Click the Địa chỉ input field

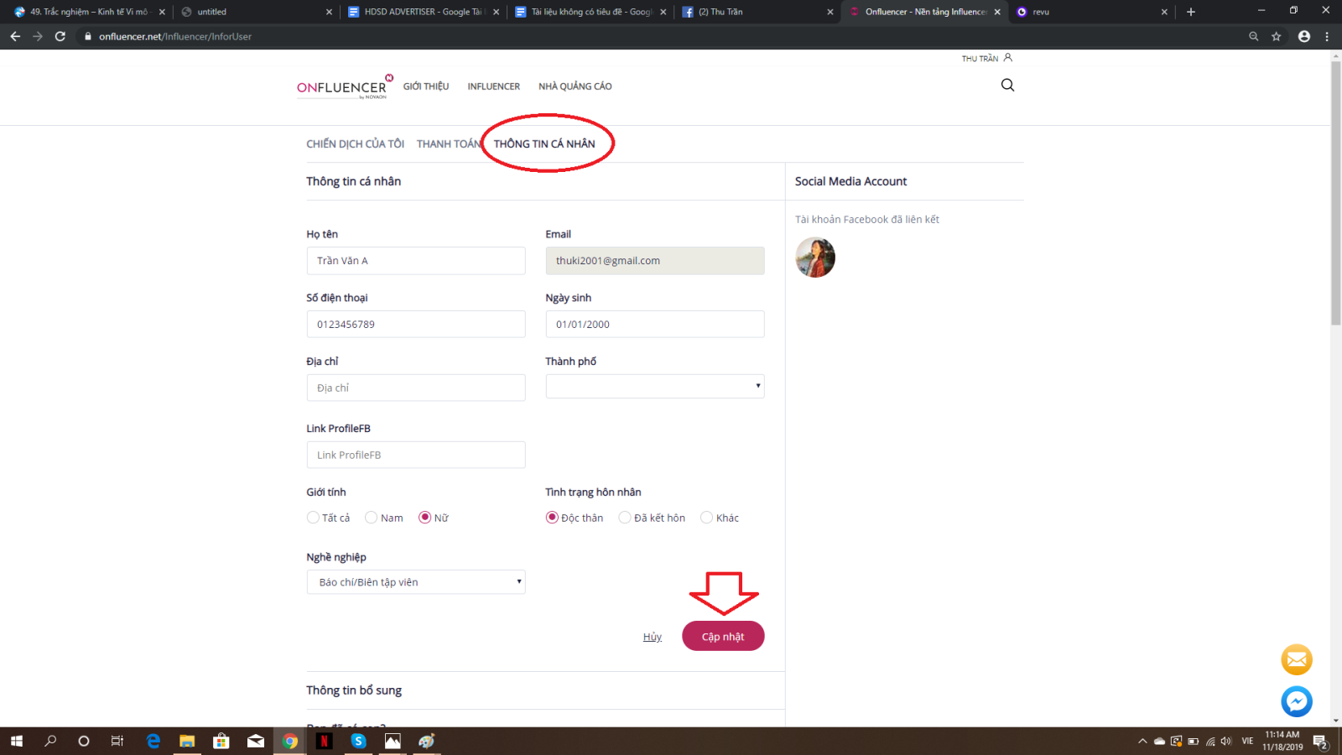[x=416, y=388]
